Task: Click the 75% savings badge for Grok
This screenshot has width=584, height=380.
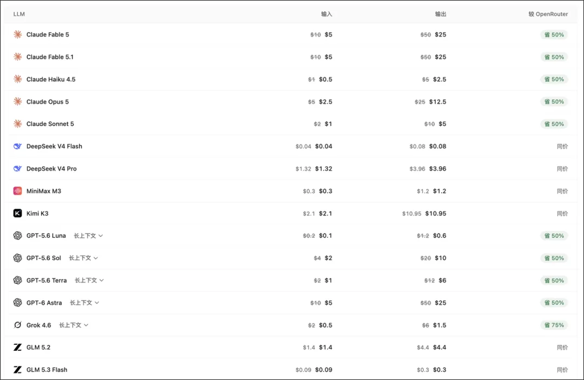Action: (554, 325)
